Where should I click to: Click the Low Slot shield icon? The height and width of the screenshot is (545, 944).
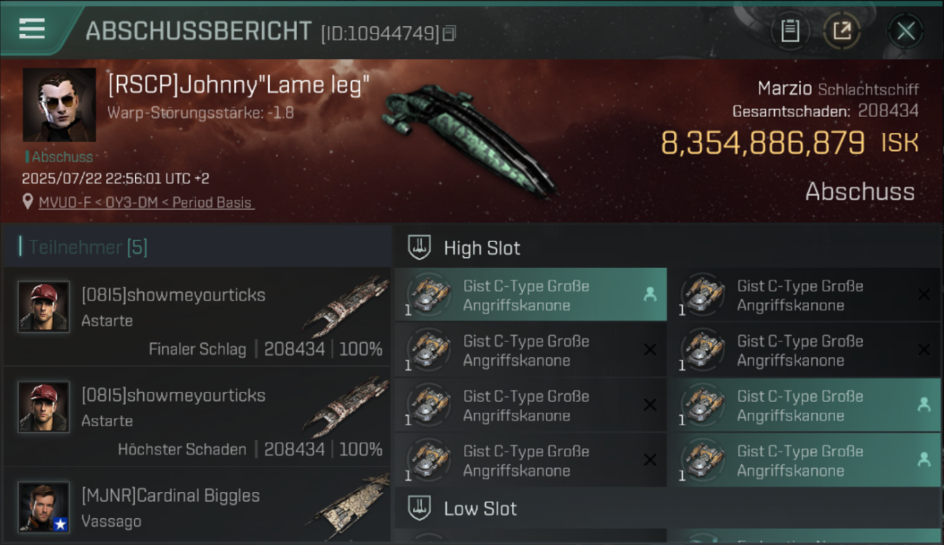coord(419,508)
